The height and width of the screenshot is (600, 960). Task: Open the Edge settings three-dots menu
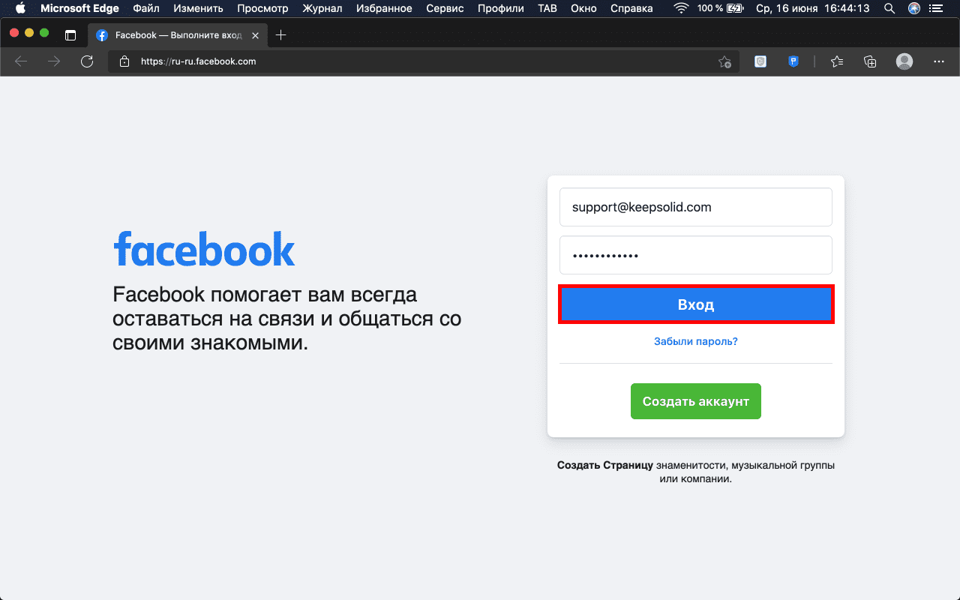click(x=938, y=61)
